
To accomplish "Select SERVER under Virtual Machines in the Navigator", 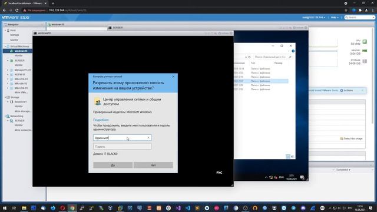I will pyautogui.click(x=19, y=61).
